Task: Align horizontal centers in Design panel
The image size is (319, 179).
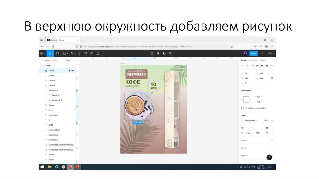Action: [x=247, y=65]
